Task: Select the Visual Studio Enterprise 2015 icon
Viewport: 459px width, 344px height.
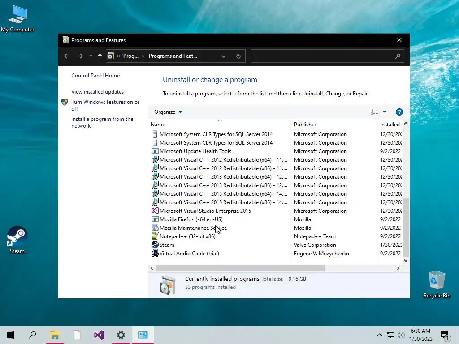Action: click(155, 211)
